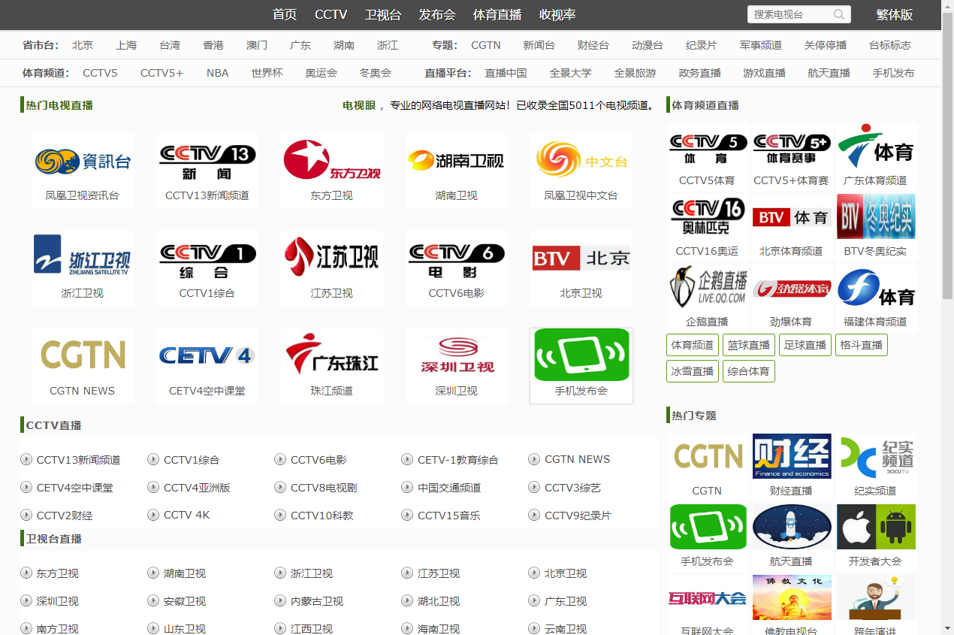Image resolution: width=954 pixels, height=635 pixels.
Task: Open the green 手机发布会 icon in hot channels
Action: pos(581,355)
